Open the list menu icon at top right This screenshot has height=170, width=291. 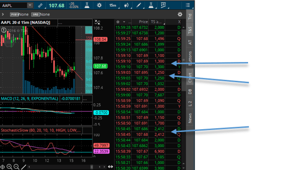[188, 5]
